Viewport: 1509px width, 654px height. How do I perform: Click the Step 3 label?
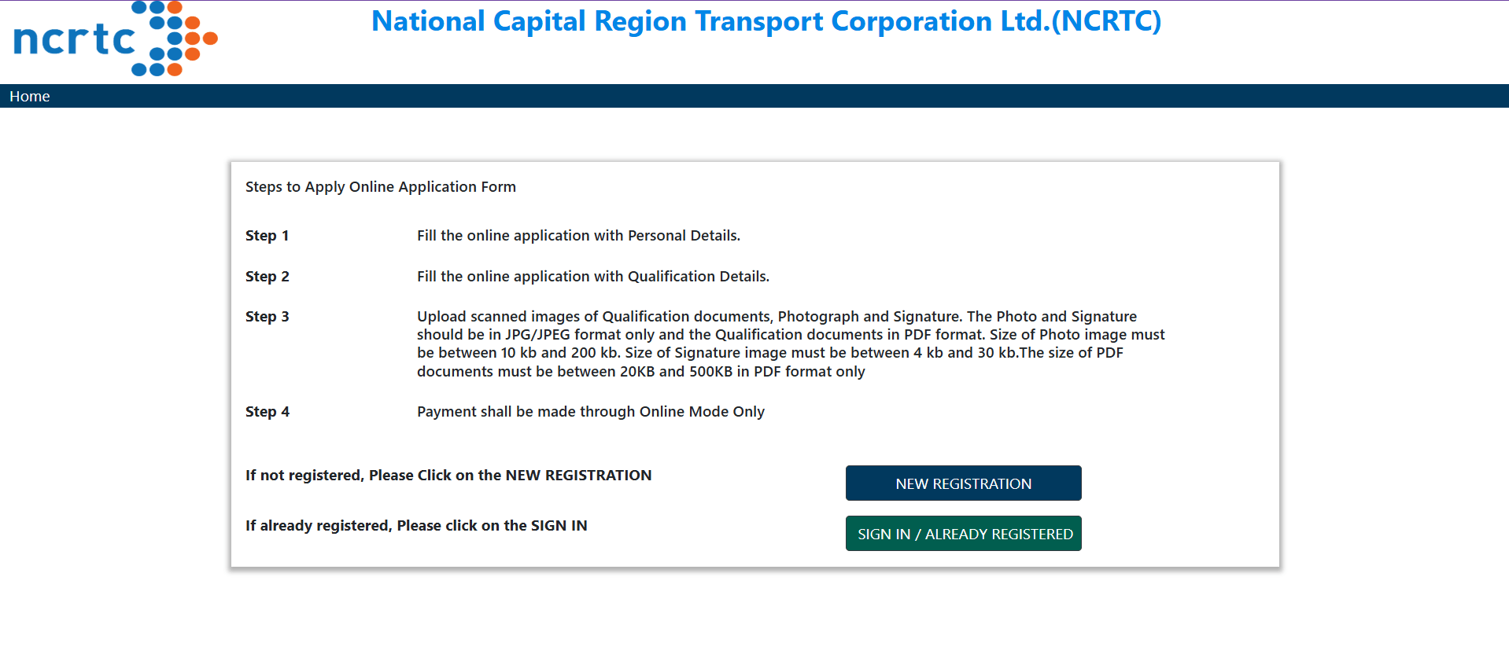[x=267, y=317]
